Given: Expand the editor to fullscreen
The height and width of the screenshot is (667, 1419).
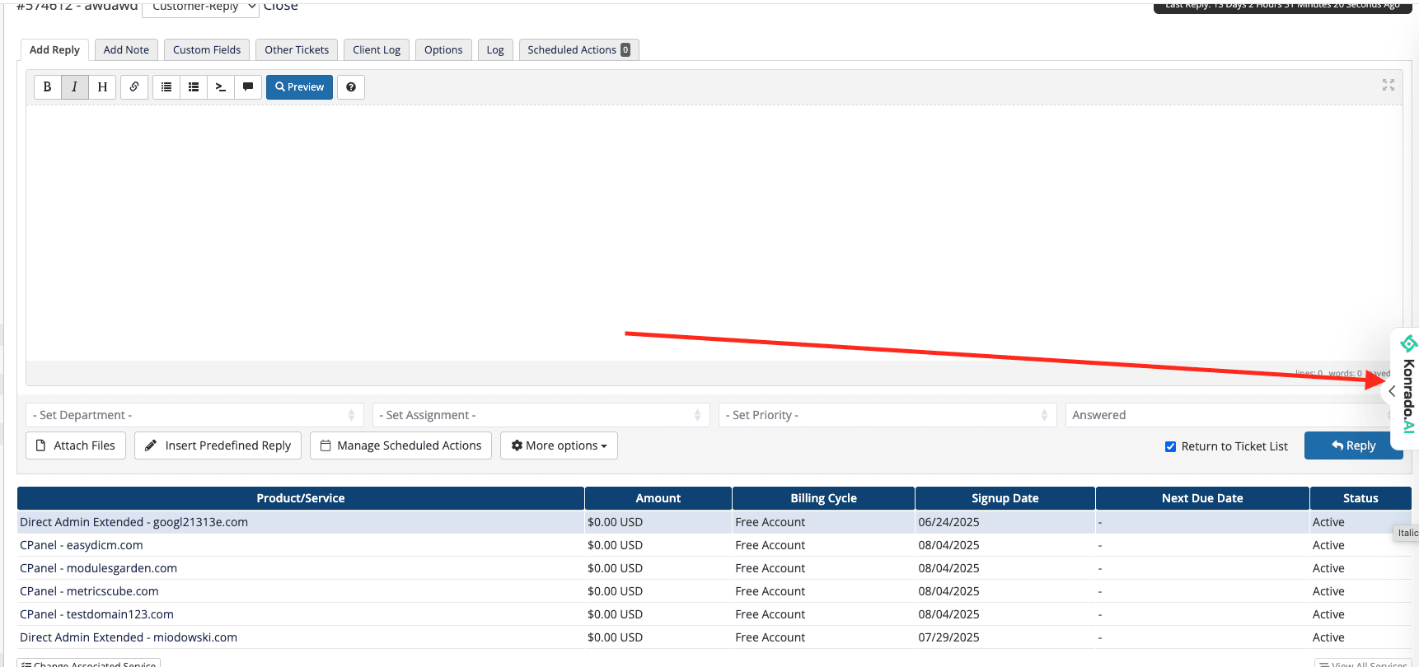Looking at the screenshot, I should (1389, 85).
